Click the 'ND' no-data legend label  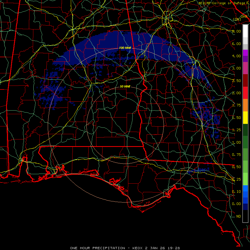(x=239, y=216)
